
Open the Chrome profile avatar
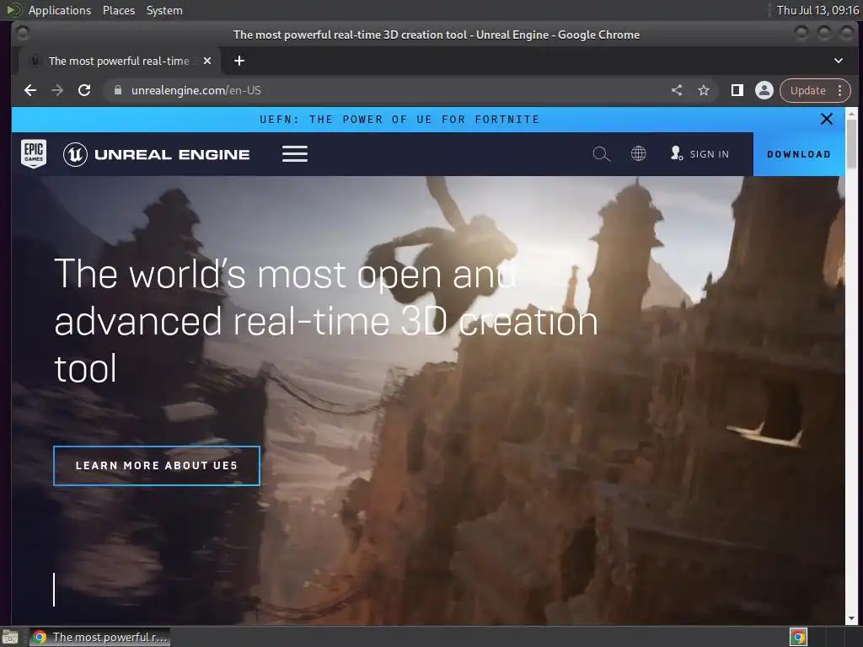pos(764,90)
